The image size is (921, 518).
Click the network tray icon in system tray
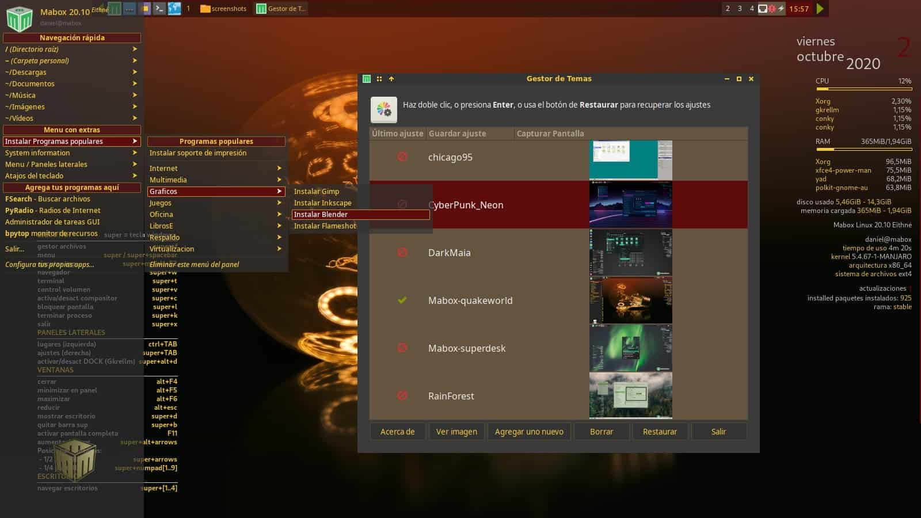(762, 9)
